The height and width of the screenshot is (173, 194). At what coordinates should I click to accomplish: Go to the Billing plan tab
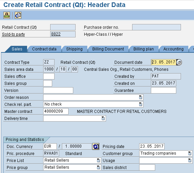pos(143,49)
